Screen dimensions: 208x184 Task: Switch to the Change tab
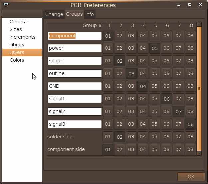[54, 14]
